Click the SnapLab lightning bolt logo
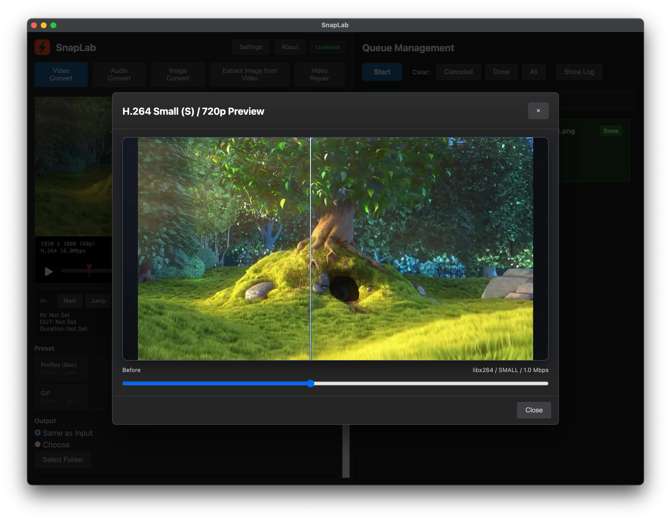 coord(42,47)
